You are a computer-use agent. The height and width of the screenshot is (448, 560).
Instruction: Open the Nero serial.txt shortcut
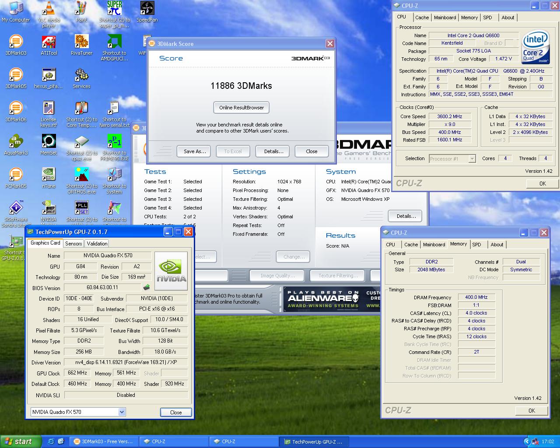[114, 114]
